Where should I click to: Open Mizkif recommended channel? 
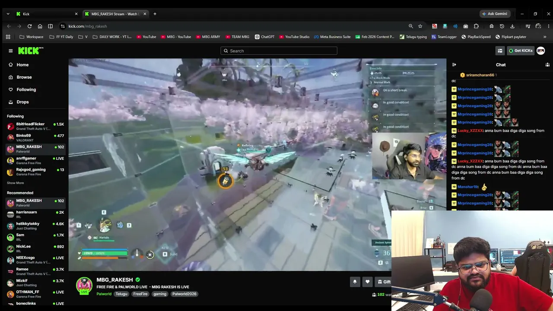click(x=35, y=282)
